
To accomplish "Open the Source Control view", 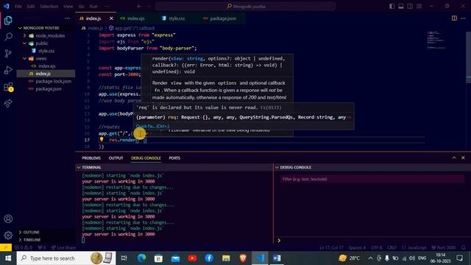I will tap(8, 54).
